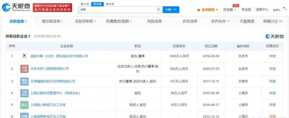
Task: Click the 天眼查 logo above the table
Action: pos(275,36)
